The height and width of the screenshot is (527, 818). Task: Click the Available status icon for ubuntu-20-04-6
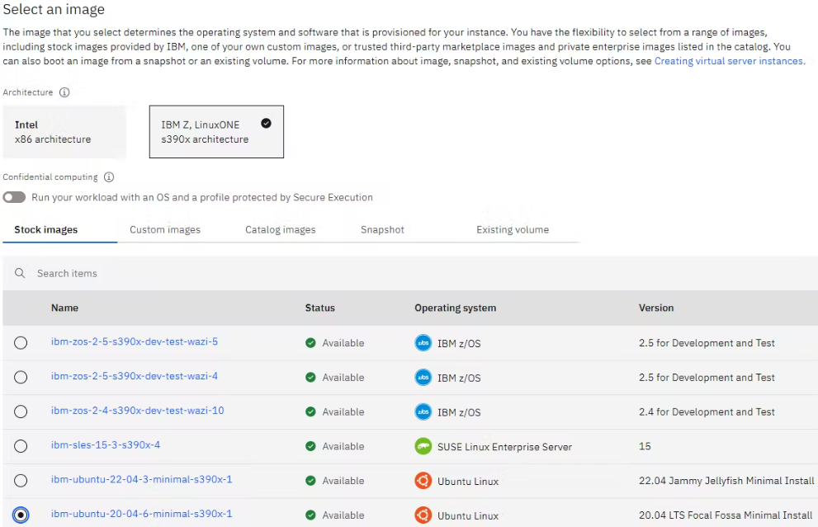[x=310, y=515]
